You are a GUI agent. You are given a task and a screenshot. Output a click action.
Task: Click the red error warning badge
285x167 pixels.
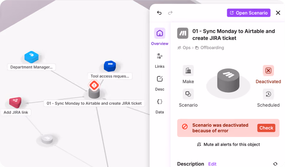tap(94, 85)
